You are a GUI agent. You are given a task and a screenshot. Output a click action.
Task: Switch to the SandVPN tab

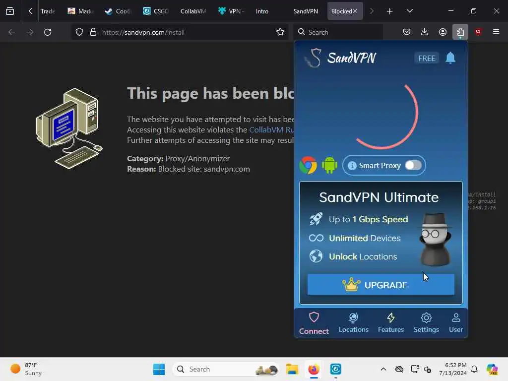pos(306,11)
